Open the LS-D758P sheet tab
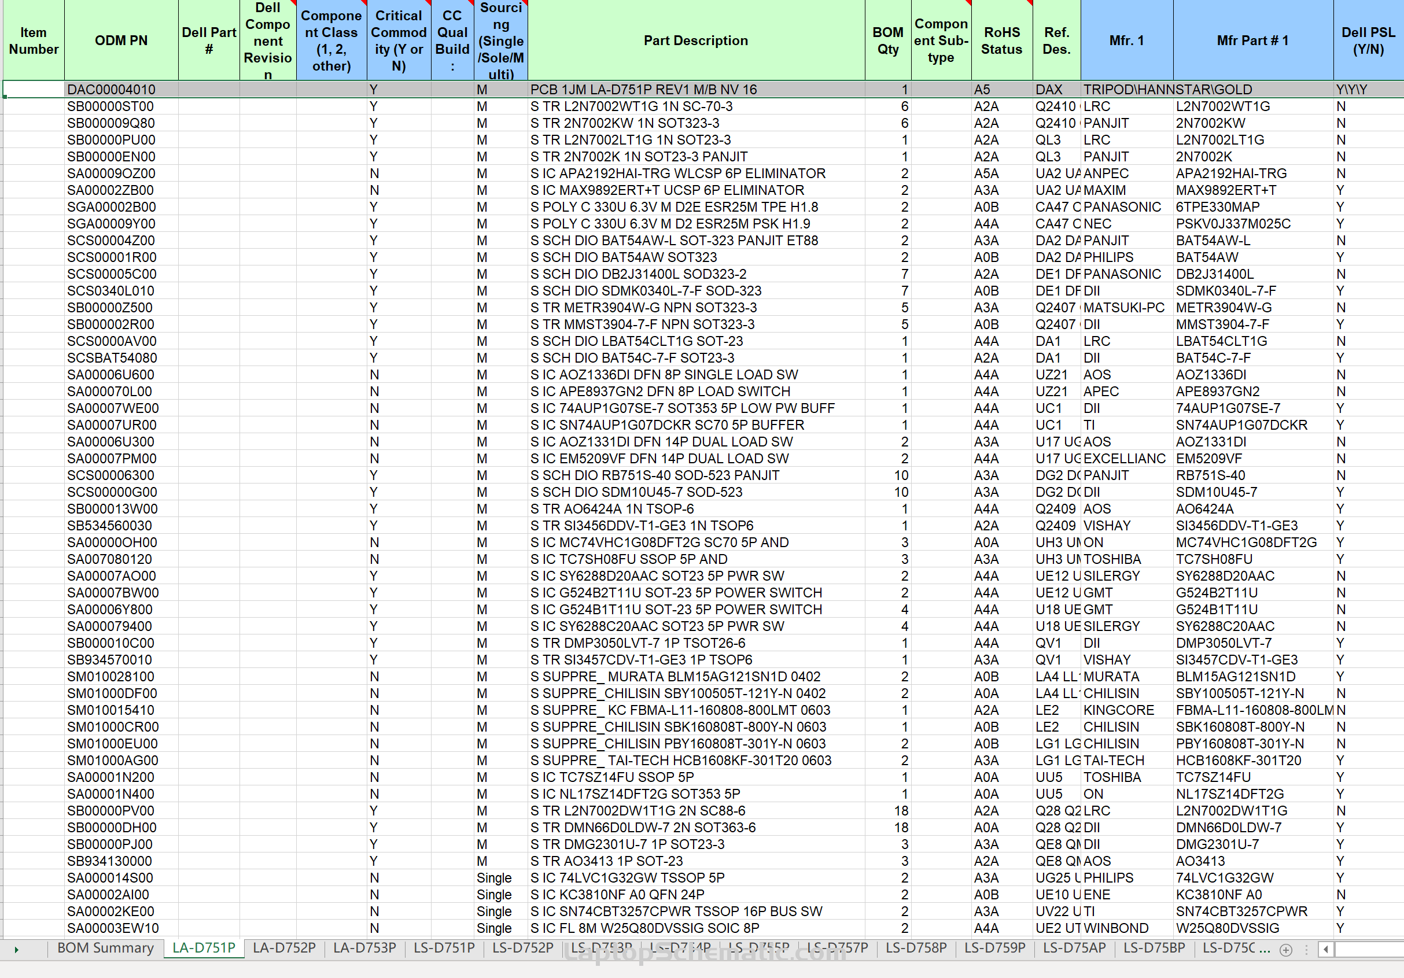1404x978 pixels. (x=917, y=948)
